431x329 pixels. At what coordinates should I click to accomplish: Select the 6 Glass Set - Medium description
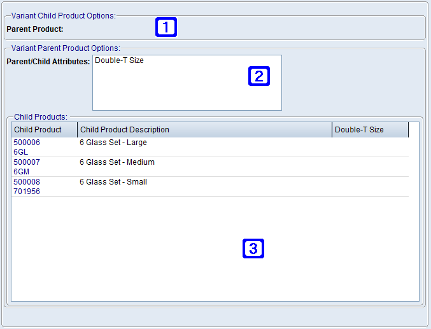[x=117, y=162]
